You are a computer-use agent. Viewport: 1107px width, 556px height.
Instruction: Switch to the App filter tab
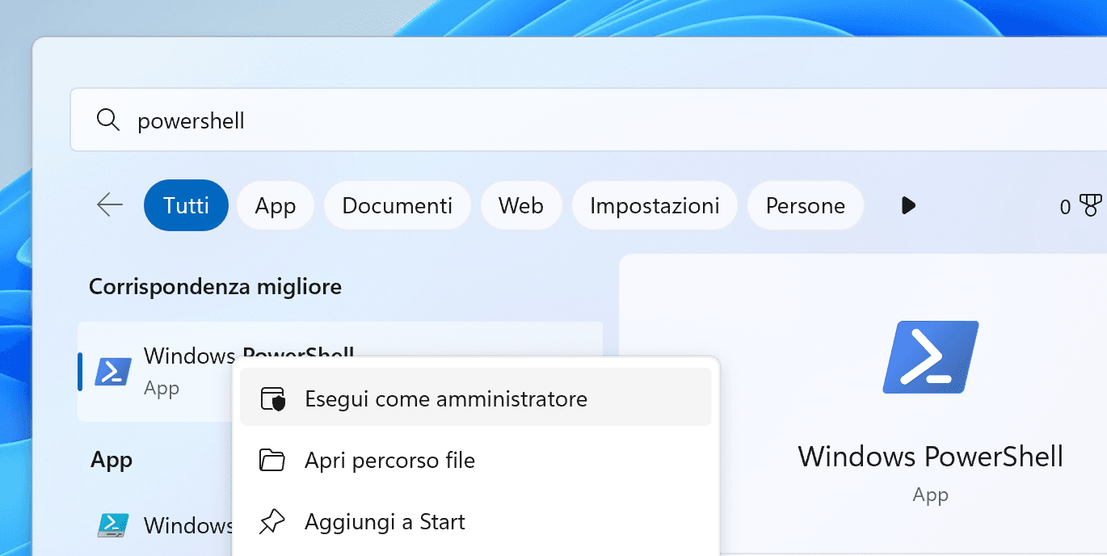point(276,205)
